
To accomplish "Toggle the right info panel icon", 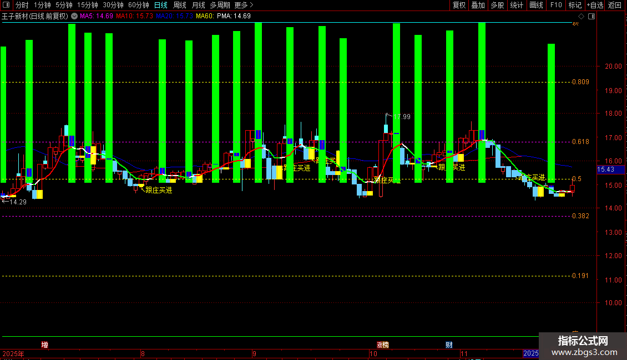I will [591, 16].
